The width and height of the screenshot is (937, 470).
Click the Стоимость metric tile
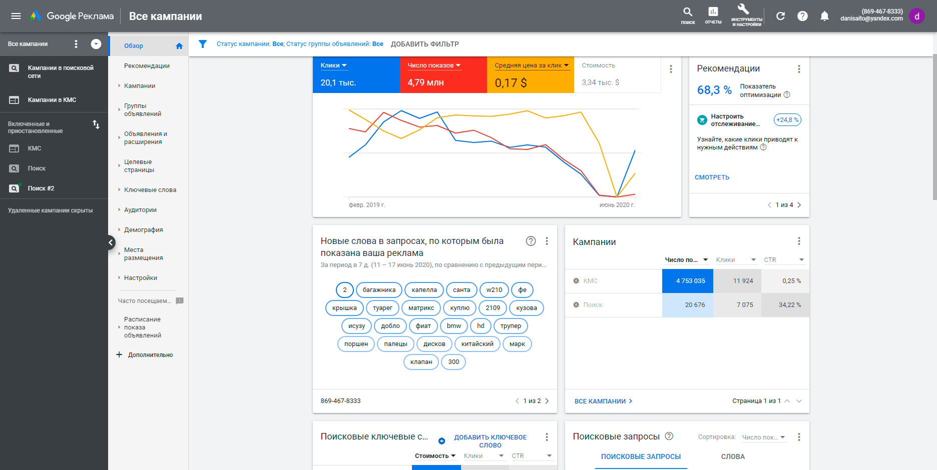point(617,74)
